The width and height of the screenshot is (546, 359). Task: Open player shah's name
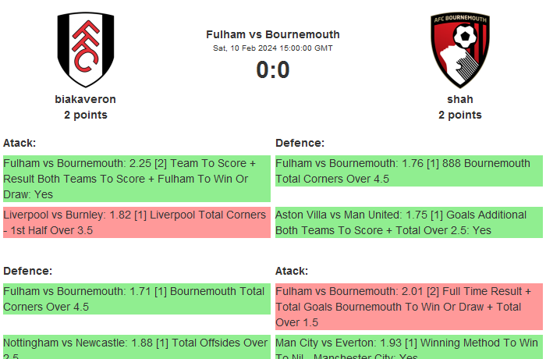(459, 99)
